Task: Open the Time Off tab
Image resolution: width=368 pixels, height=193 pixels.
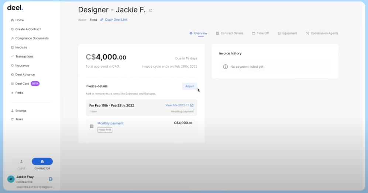Action: click(260, 34)
